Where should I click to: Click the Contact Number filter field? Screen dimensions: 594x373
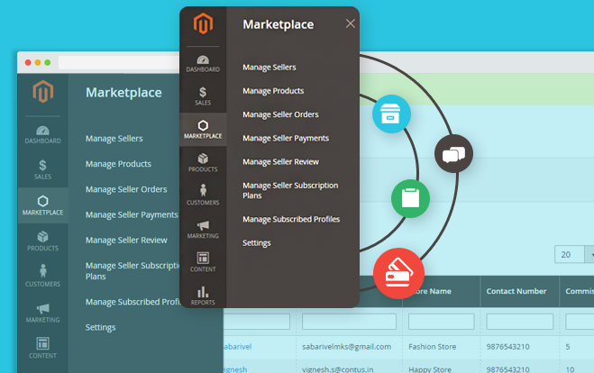point(519,322)
